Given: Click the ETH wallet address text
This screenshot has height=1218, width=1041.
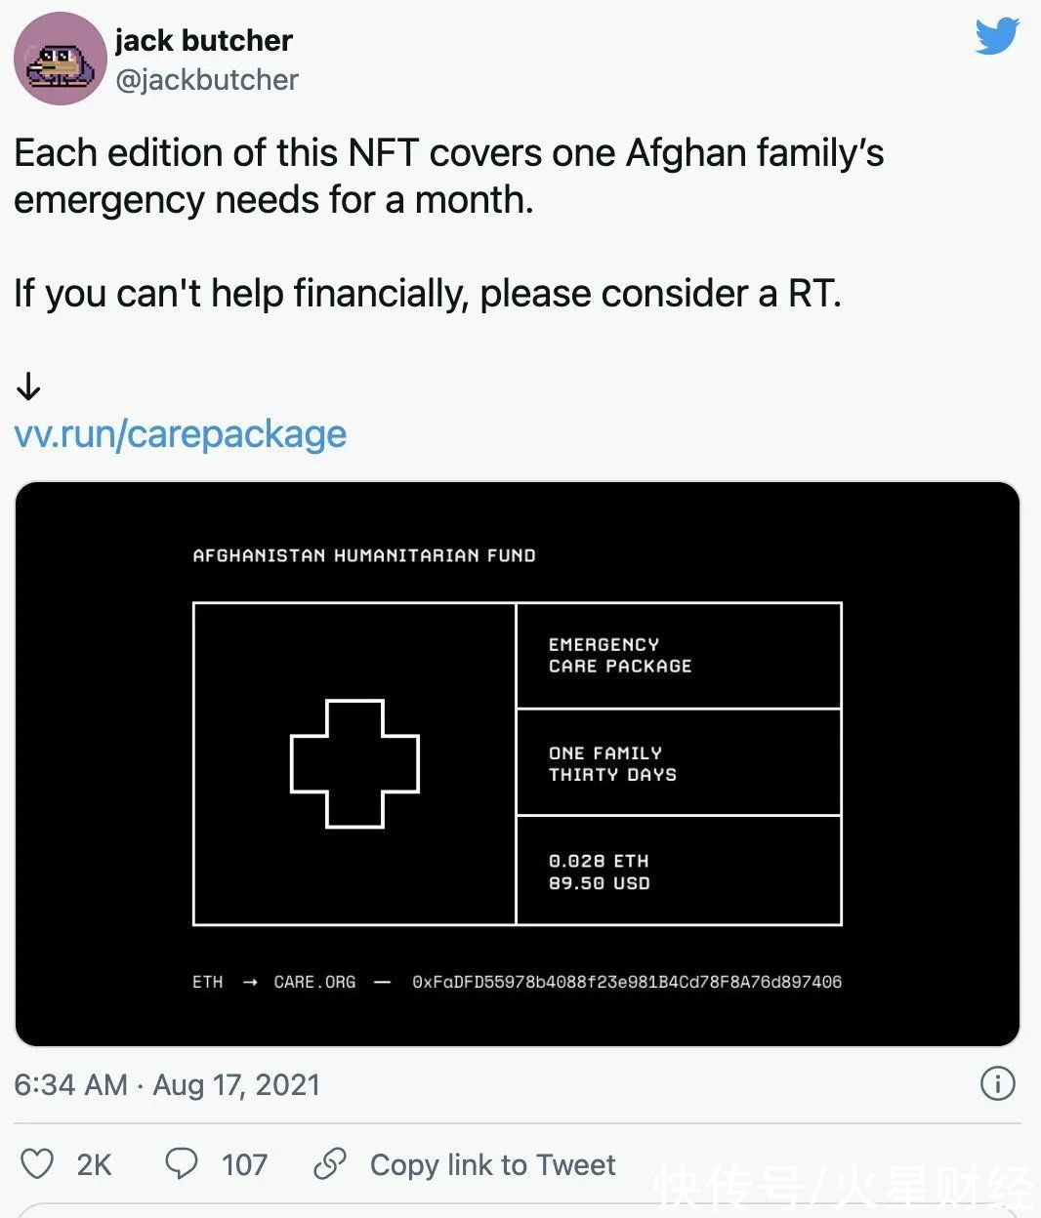Looking at the screenshot, I should pos(627,982).
